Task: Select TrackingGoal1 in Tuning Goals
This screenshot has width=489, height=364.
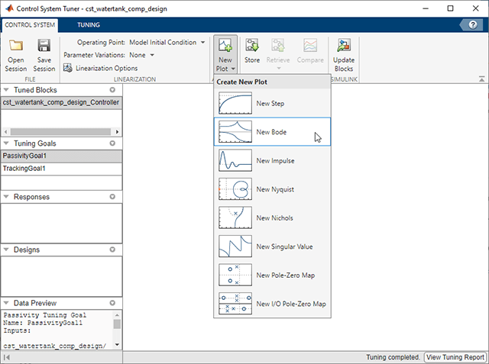Action: pos(24,168)
